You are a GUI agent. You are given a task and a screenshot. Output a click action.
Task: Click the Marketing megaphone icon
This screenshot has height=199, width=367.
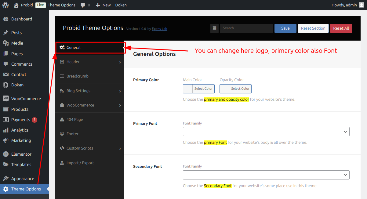tap(6, 140)
